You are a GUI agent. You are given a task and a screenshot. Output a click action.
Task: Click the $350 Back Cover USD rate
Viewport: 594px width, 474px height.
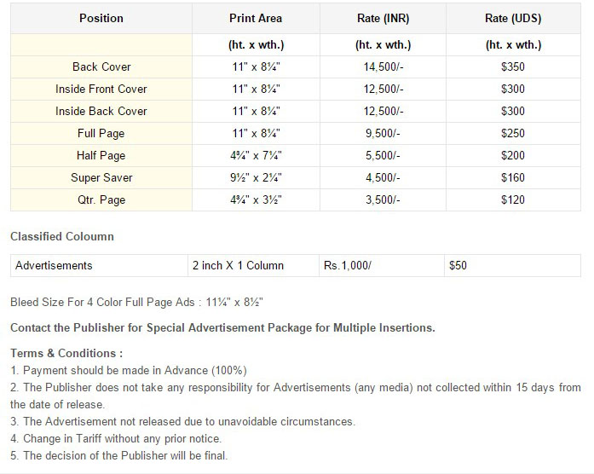[x=513, y=67]
